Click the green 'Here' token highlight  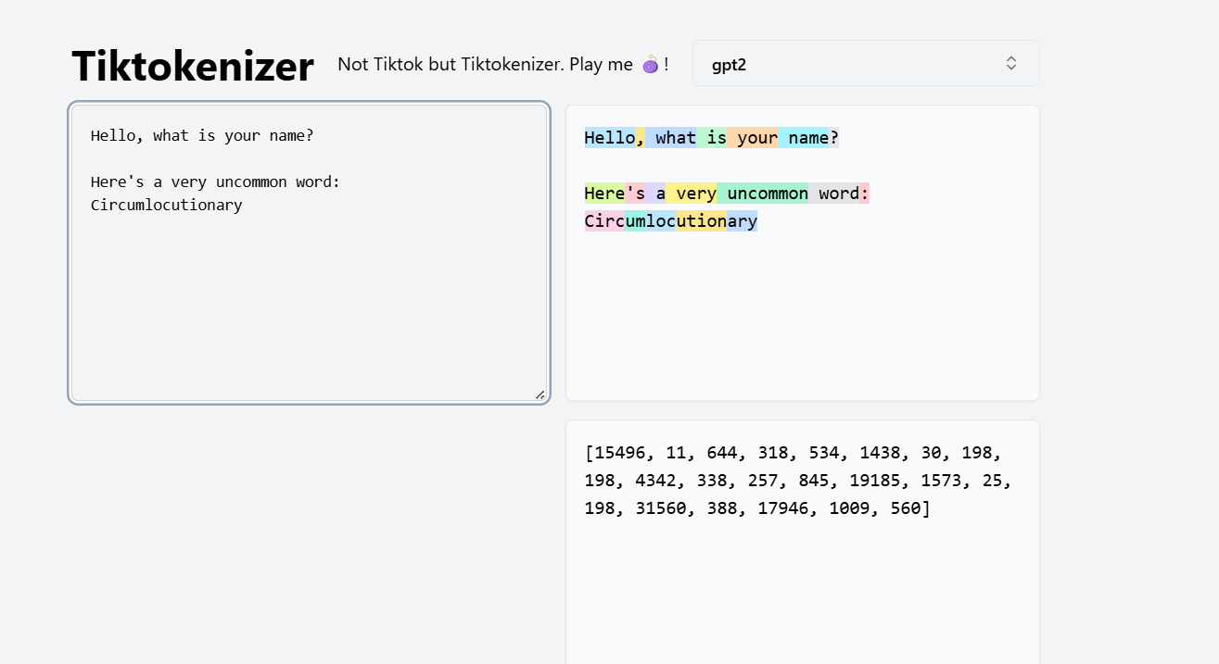(603, 193)
